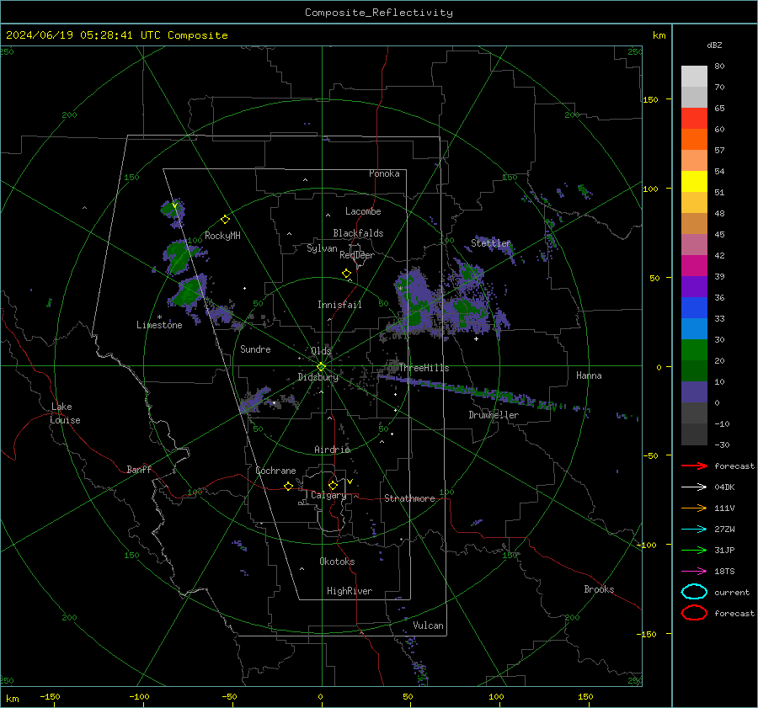Click the HighRiver town label
This screenshot has width=758, height=708.
[x=350, y=591]
